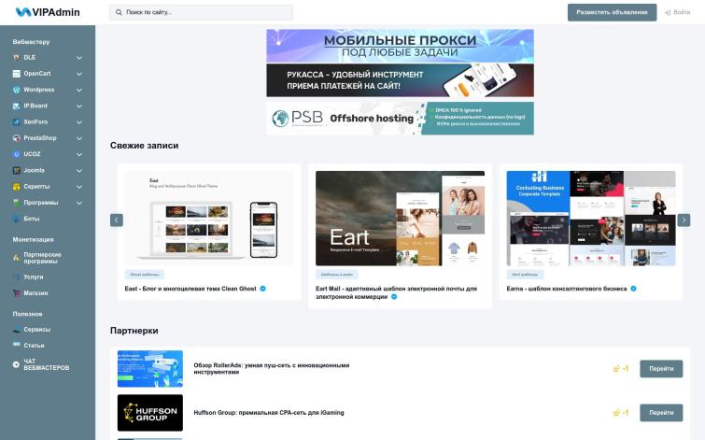
Task: Click the PrestaShop sidebar icon
Action: [x=16, y=138]
